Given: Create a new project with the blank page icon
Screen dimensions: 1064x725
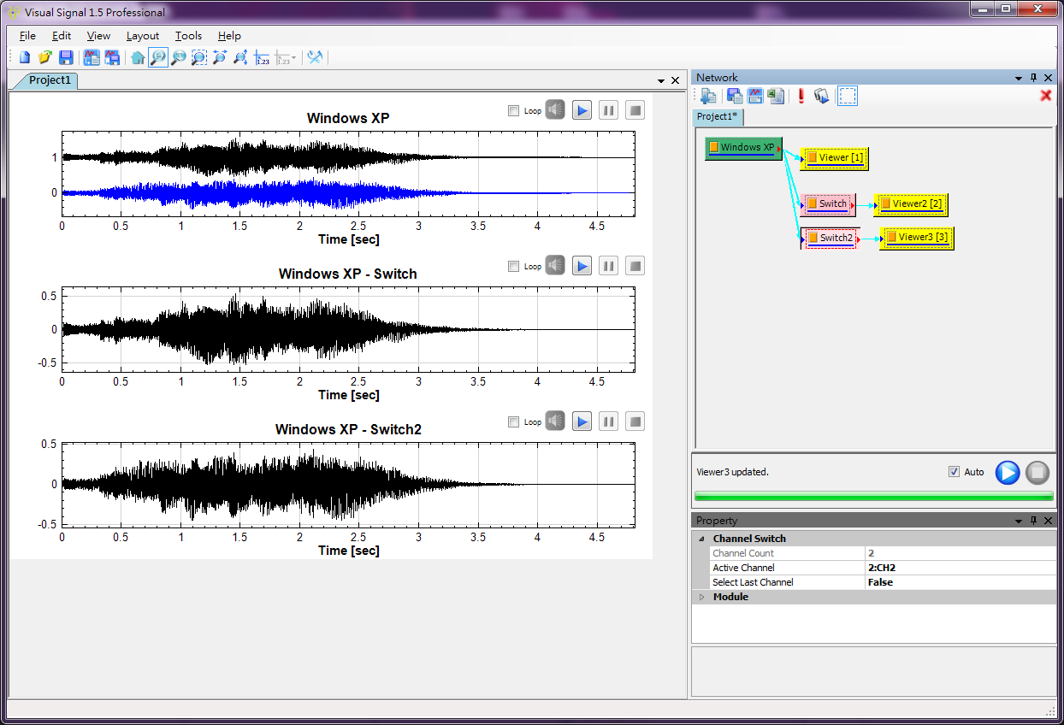Looking at the screenshot, I should click(25, 58).
